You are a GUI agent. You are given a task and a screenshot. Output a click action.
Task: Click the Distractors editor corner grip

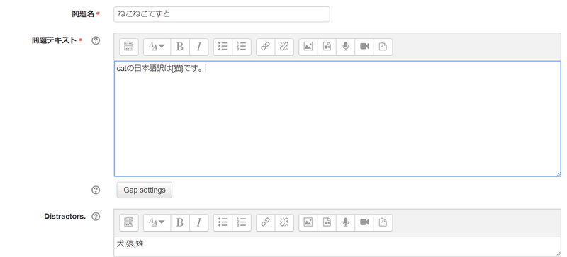pyautogui.click(x=558, y=253)
